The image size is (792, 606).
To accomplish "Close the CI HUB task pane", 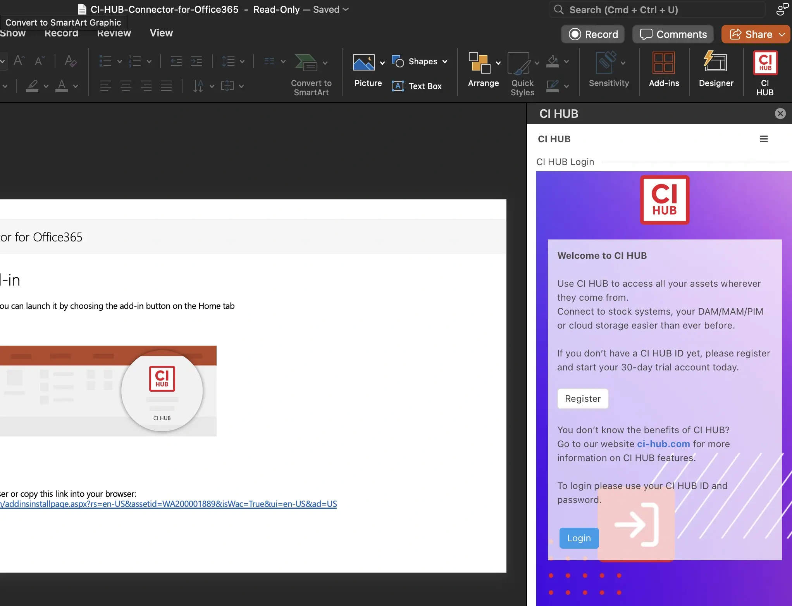I will 780,114.
